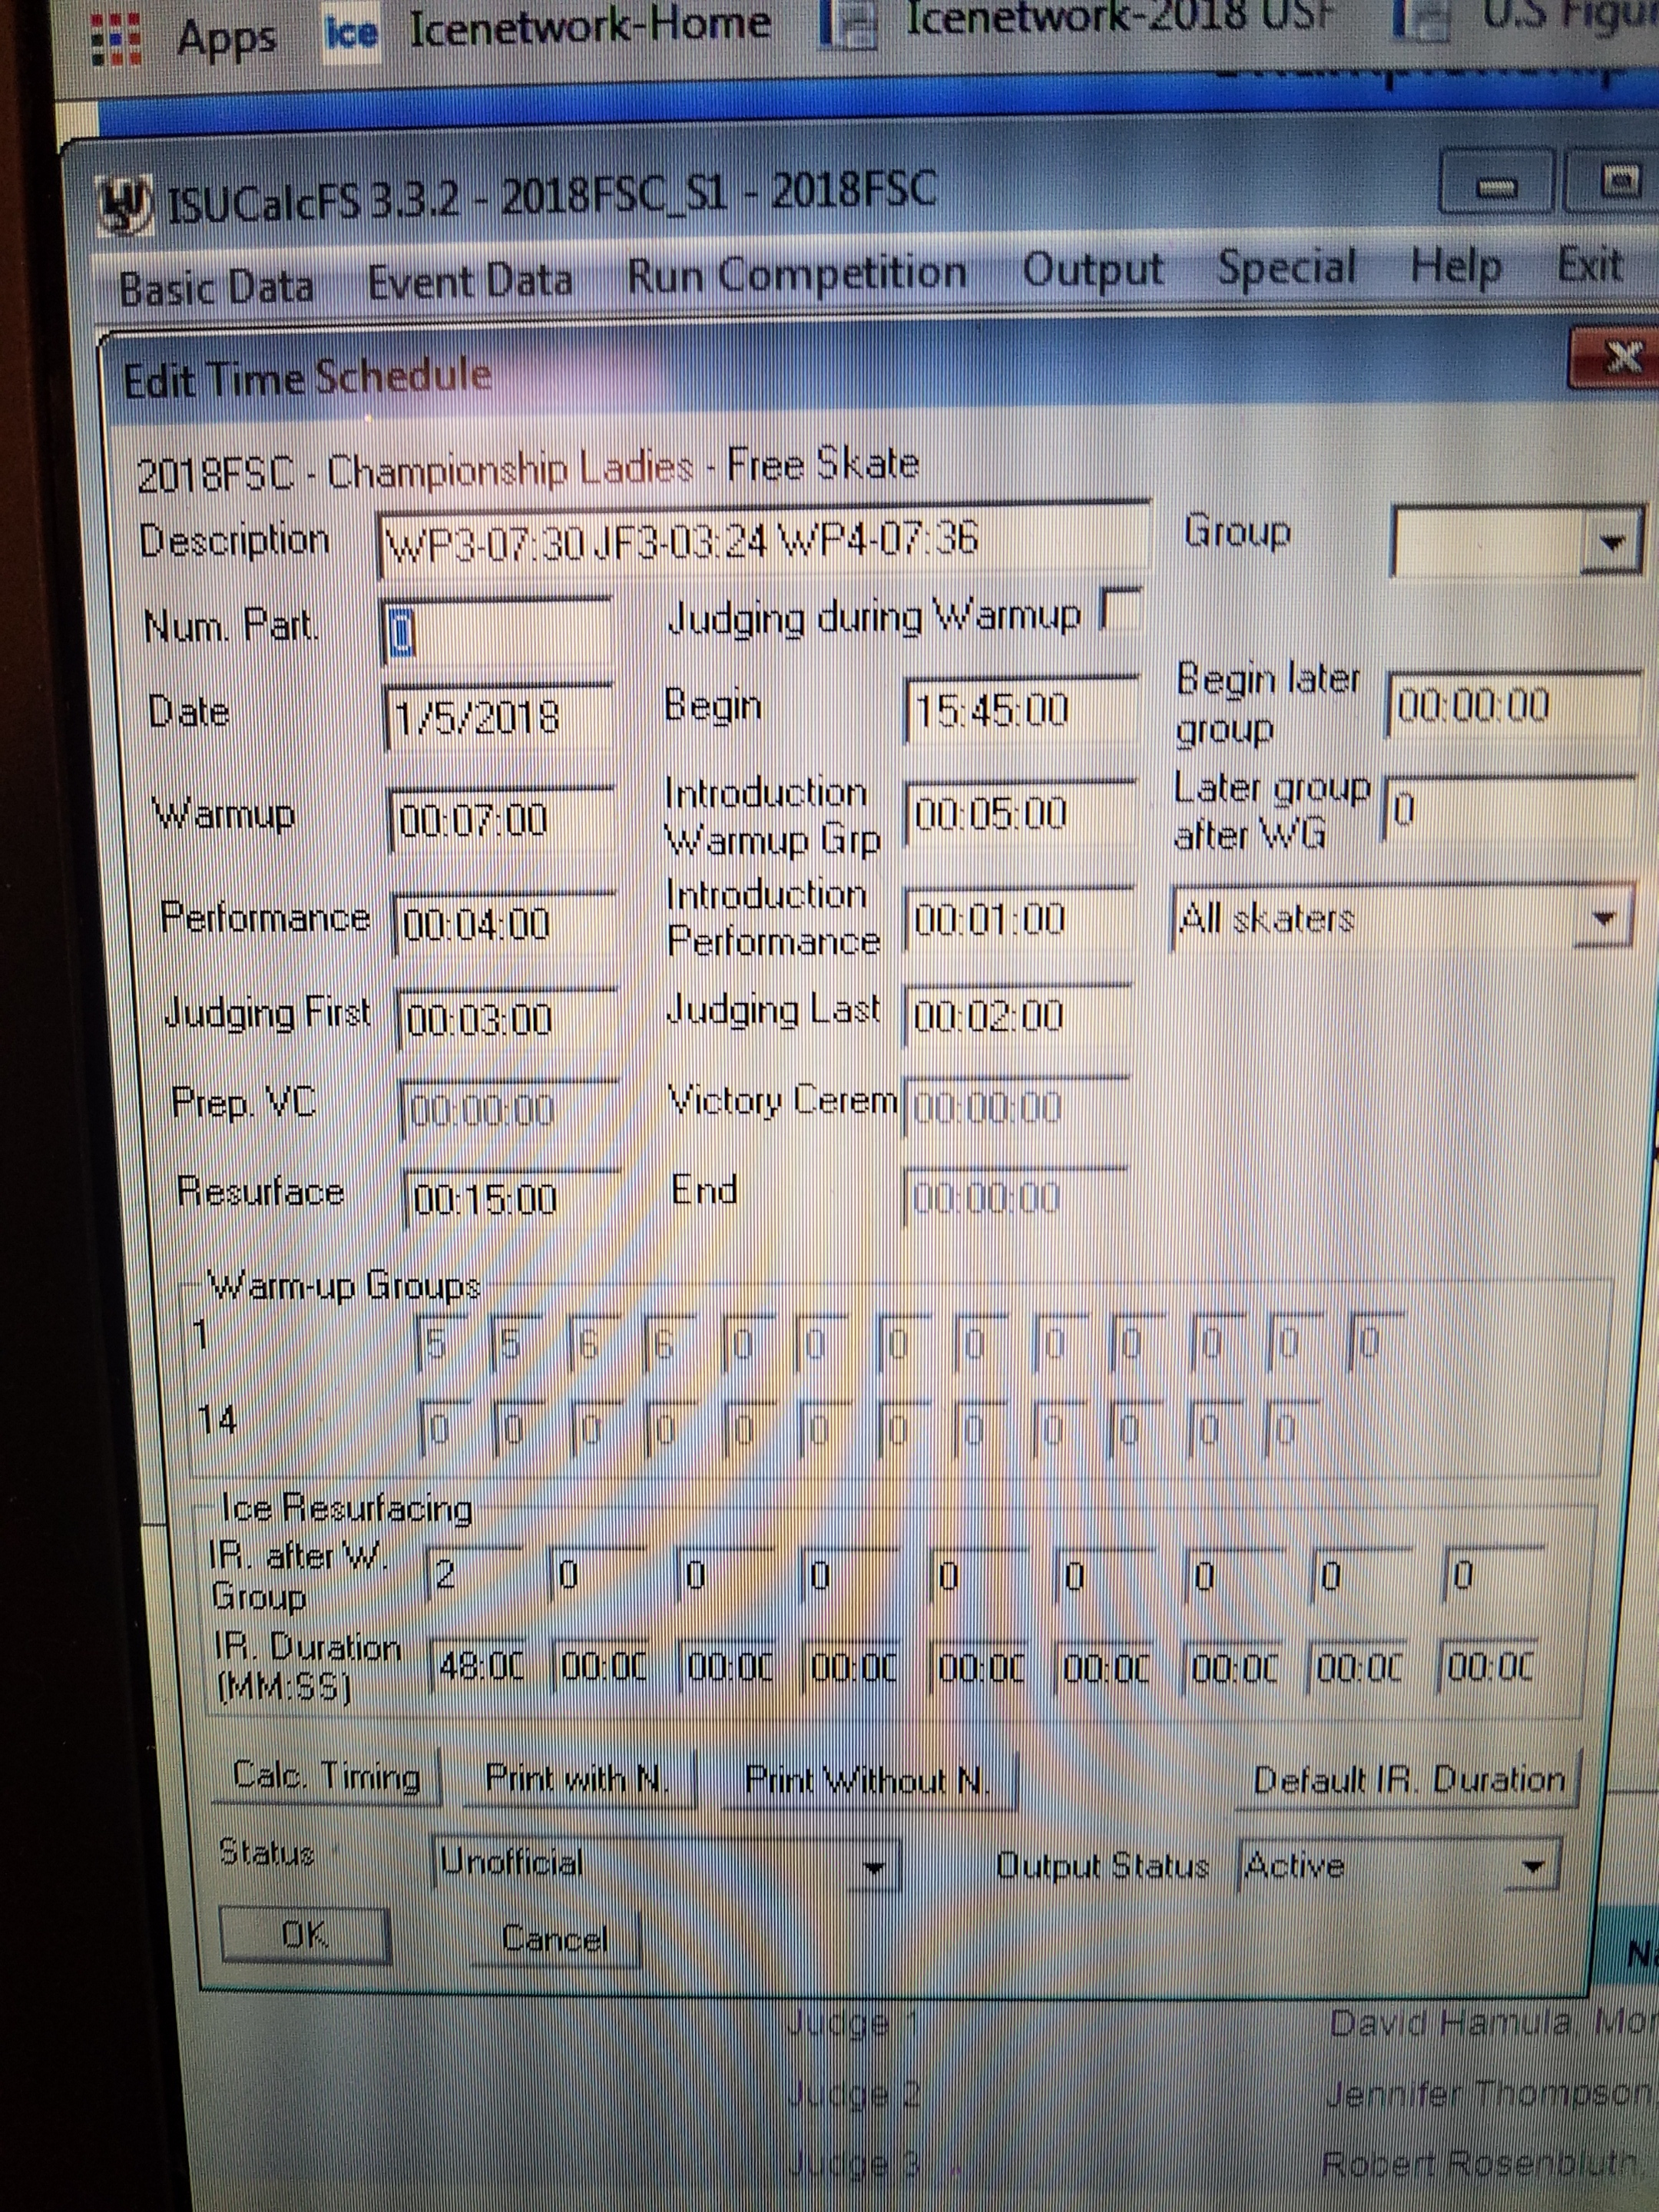Open the Run Competition menu
Screen dimensions: 1659x2212
click(x=796, y=274)
